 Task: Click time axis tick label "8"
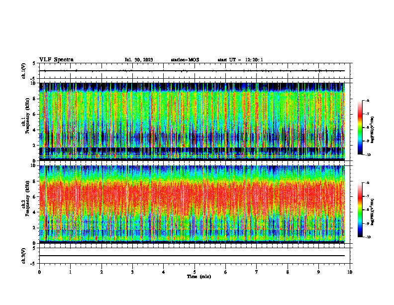[x=288, y=272]
